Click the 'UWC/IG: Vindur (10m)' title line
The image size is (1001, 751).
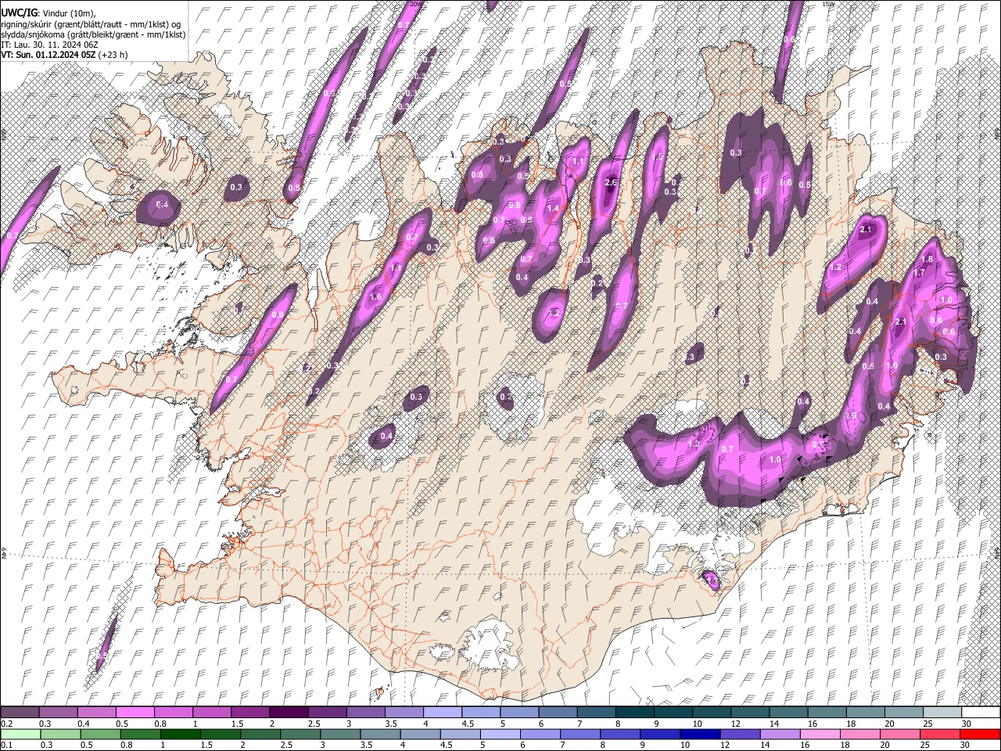[48, 13]
